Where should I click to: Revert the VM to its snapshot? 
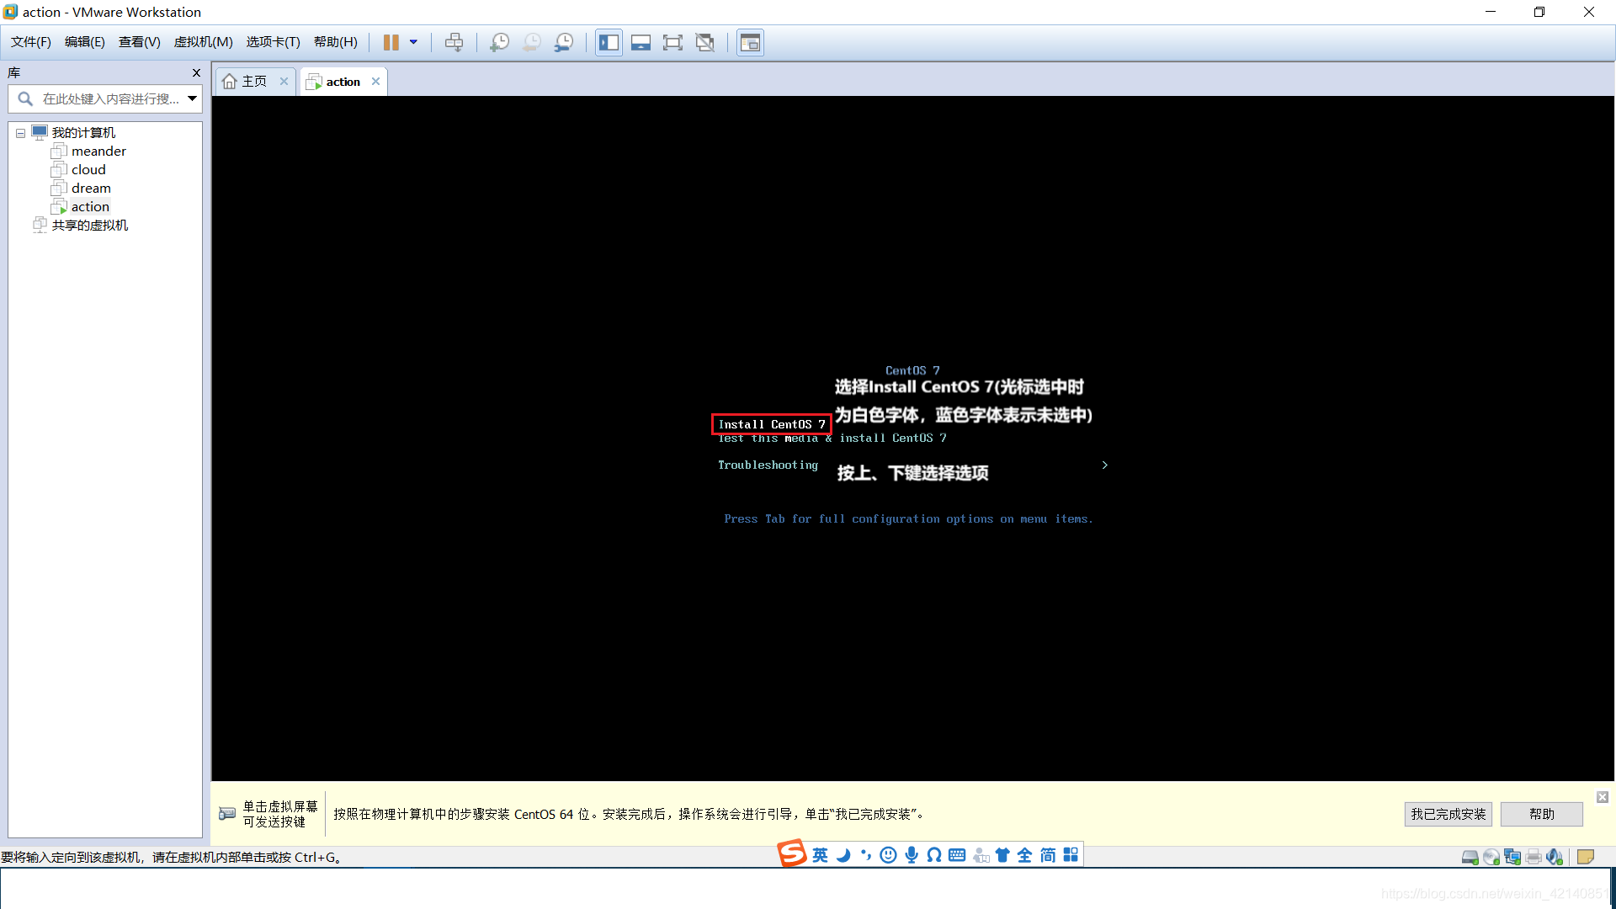(531, 42)
